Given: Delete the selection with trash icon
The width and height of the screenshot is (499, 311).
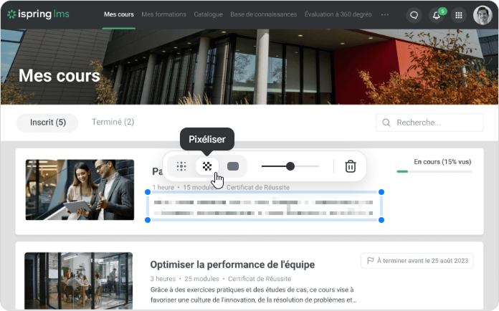Looking at the screenshot, I should pos(350,166).
